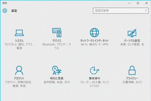The width and height of the screenshot is (151, 101).
Task: Click description 'Wi-Fi、機内モード、VPN'
Action: 94,44
